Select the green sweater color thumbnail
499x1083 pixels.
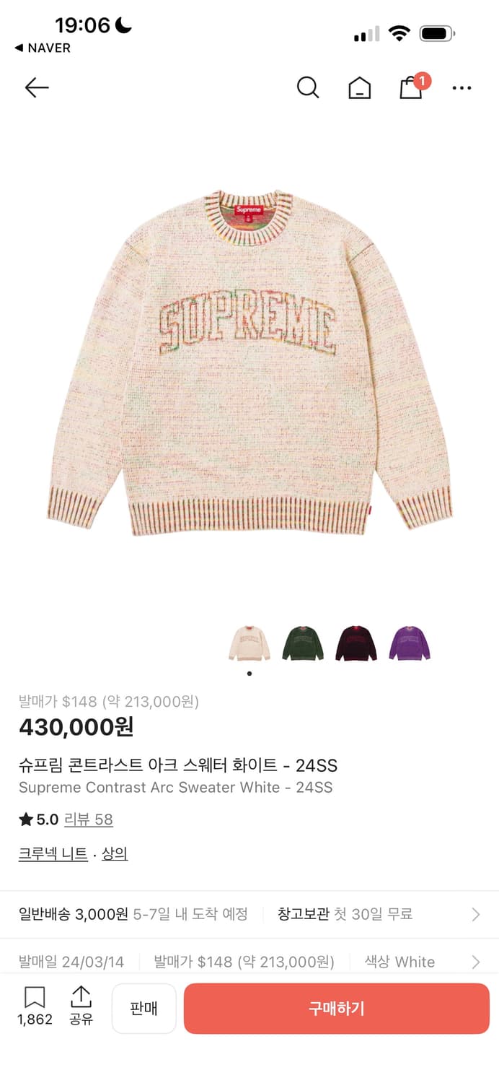(x=303, y=643)
